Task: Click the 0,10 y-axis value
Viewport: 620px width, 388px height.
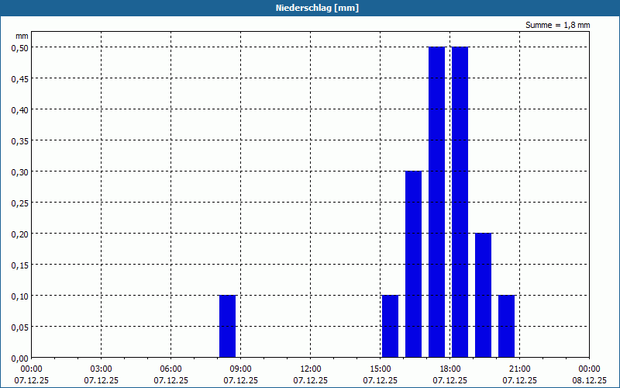Action: (20, 296)
